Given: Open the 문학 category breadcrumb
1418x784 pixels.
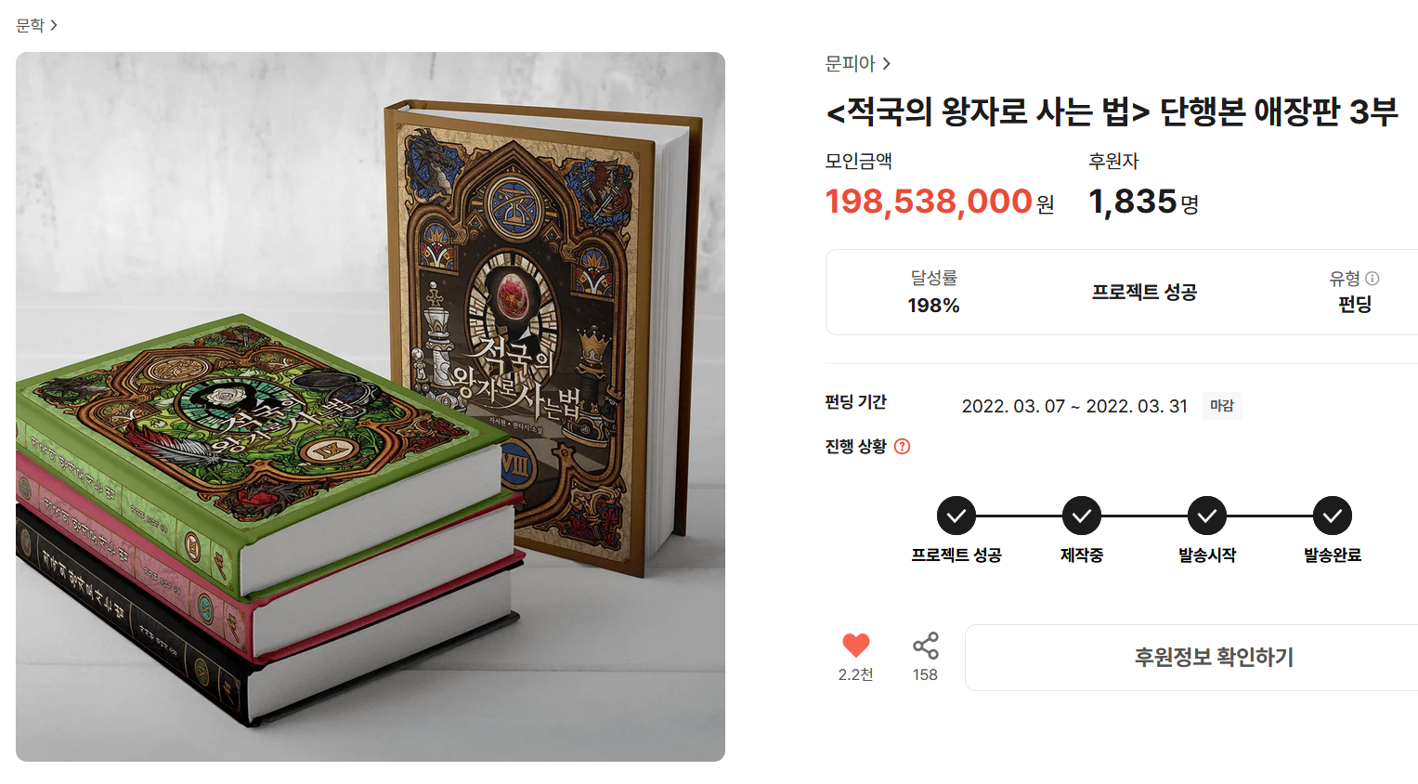Looking at the screenshot, I should point(30,25).
